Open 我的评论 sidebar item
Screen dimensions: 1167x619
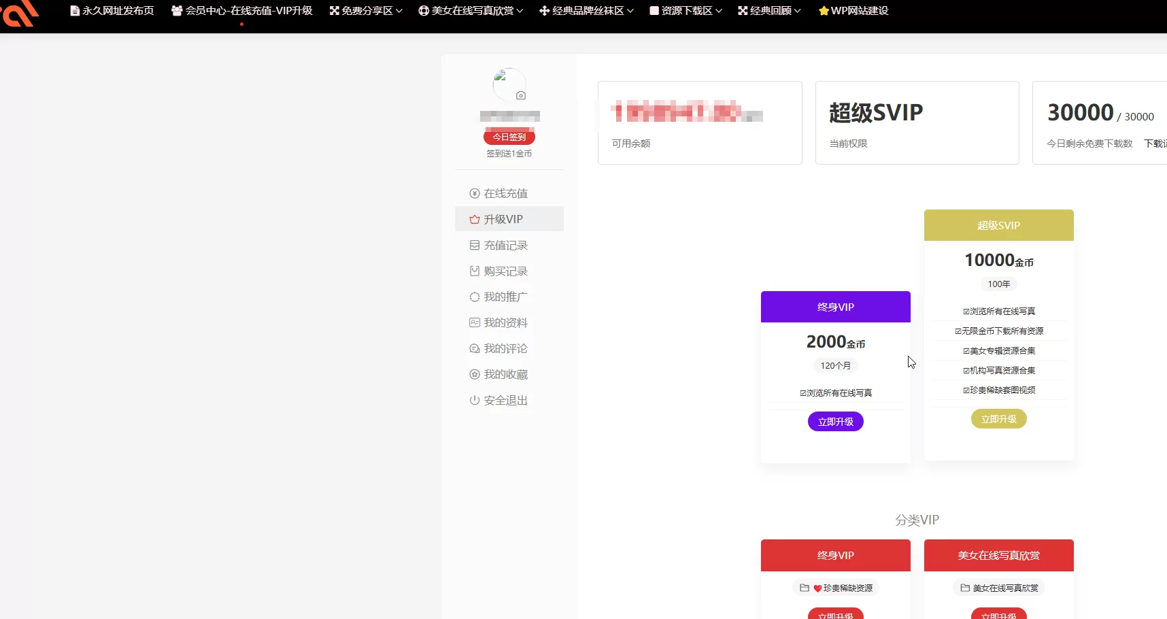[x=509, y=349]
